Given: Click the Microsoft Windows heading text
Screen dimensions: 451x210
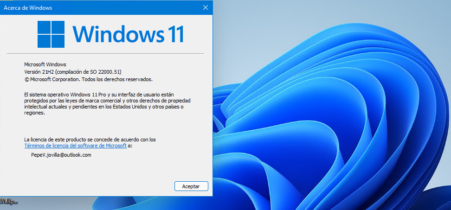Looking at the screenshot, I should pos(45,64).
